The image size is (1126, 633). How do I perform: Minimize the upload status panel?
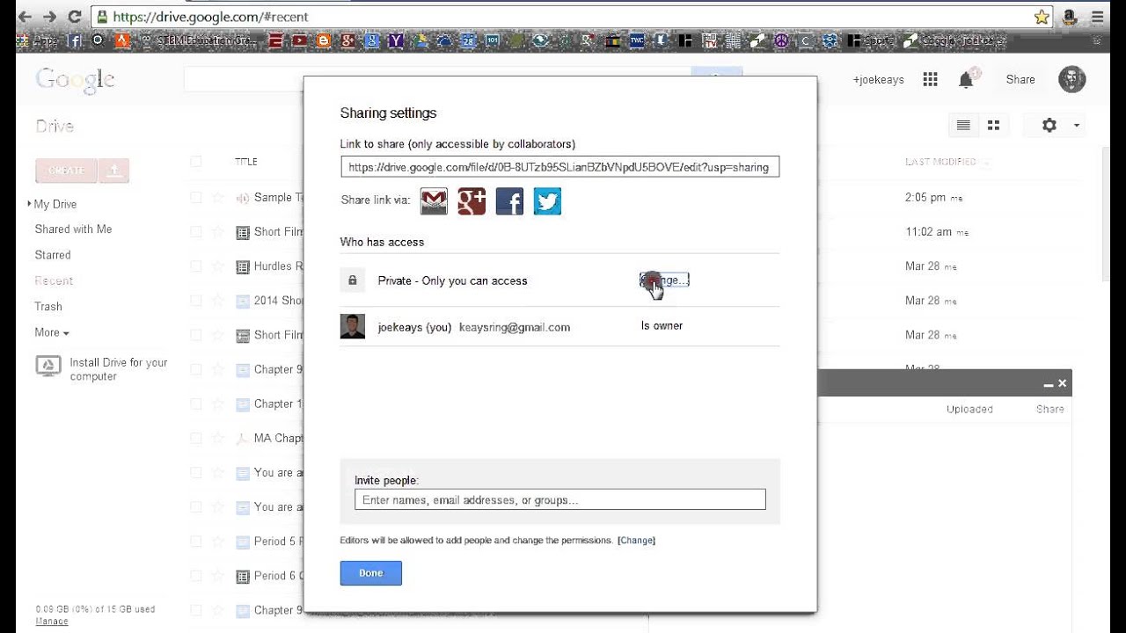[1048, 384]
